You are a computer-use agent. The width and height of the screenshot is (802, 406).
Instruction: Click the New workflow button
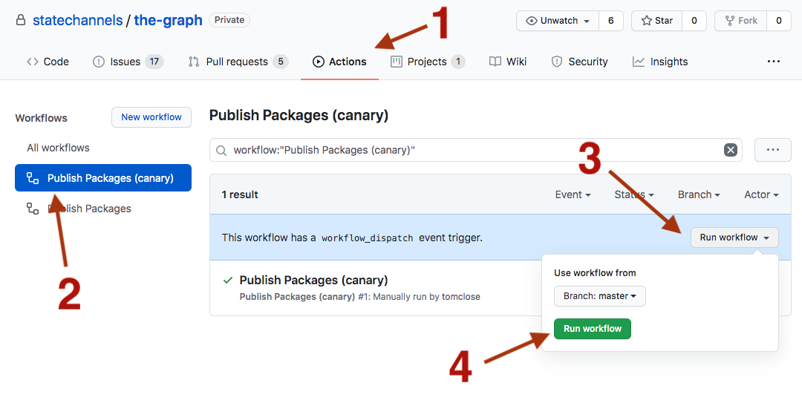coord(151,117)
